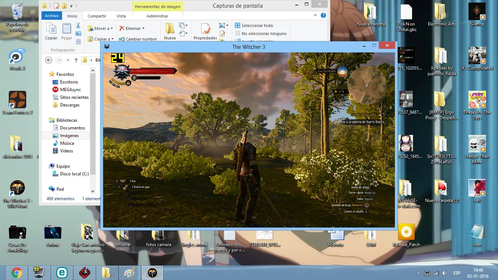Image resolution: width=498 pixels, height=280 pixels.
Task: Open Explorer help with the blue question mark
Action: click(x=323, y=16)
